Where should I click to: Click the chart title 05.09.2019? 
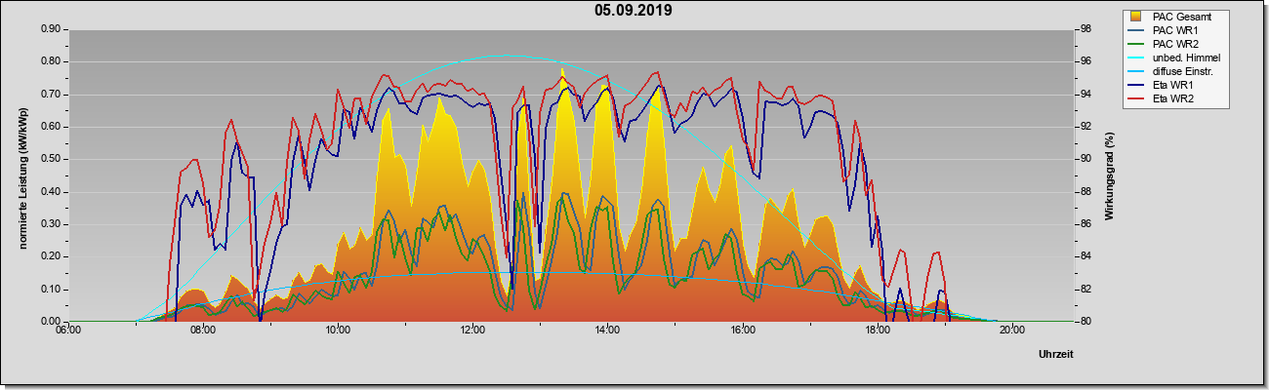[x=634, y=11]
